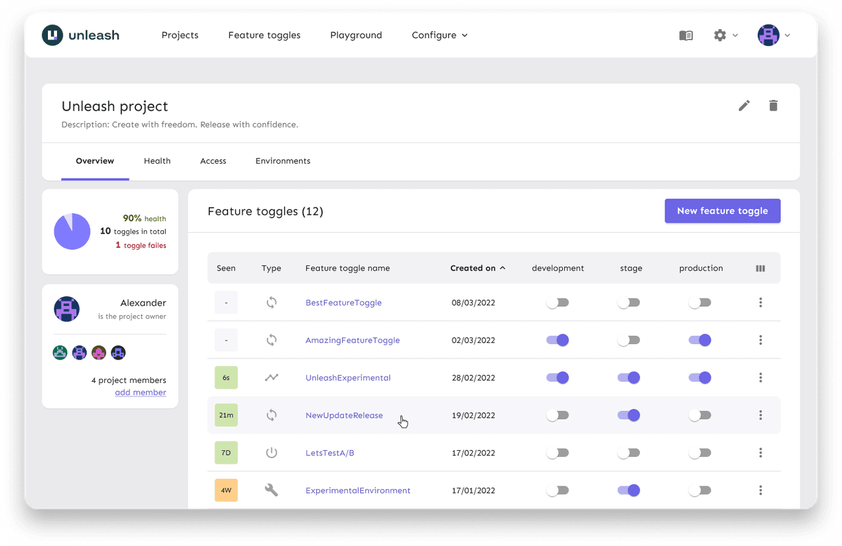Open Playground in the top navigation
The image size is (842, 546).
356,36
